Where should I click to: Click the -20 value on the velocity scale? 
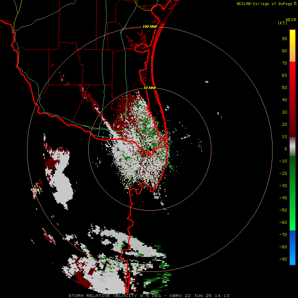(283, 173)
